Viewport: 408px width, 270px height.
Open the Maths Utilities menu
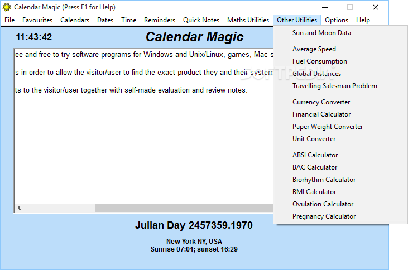point(248,20)
